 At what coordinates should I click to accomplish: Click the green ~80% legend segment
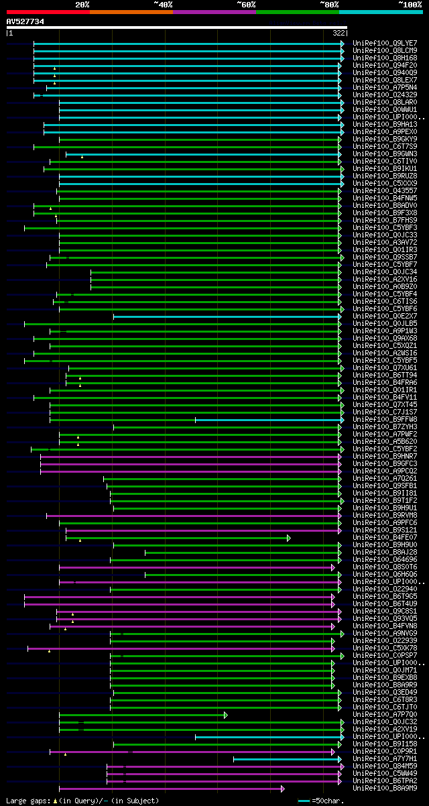point(297,11)
